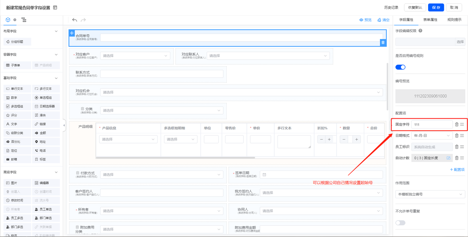Collapse the 容器字段 section
This screenshot has height=237, width=468.
click(x=56, y=54)
